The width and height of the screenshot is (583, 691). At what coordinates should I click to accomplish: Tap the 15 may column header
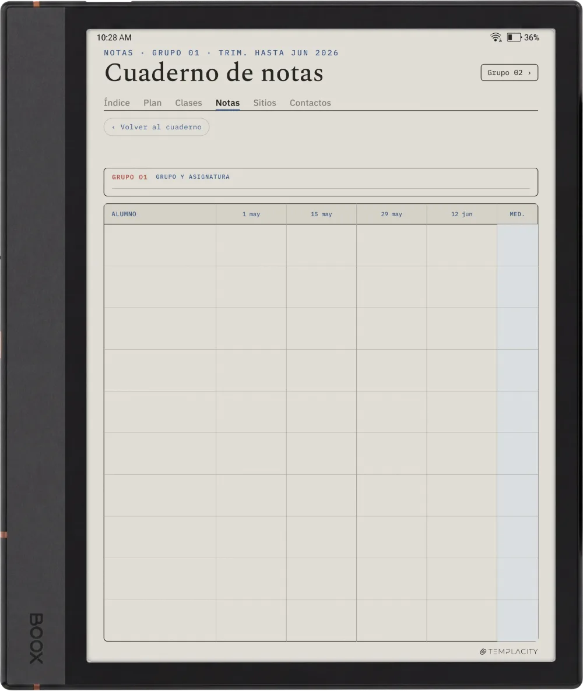[321, 214]
